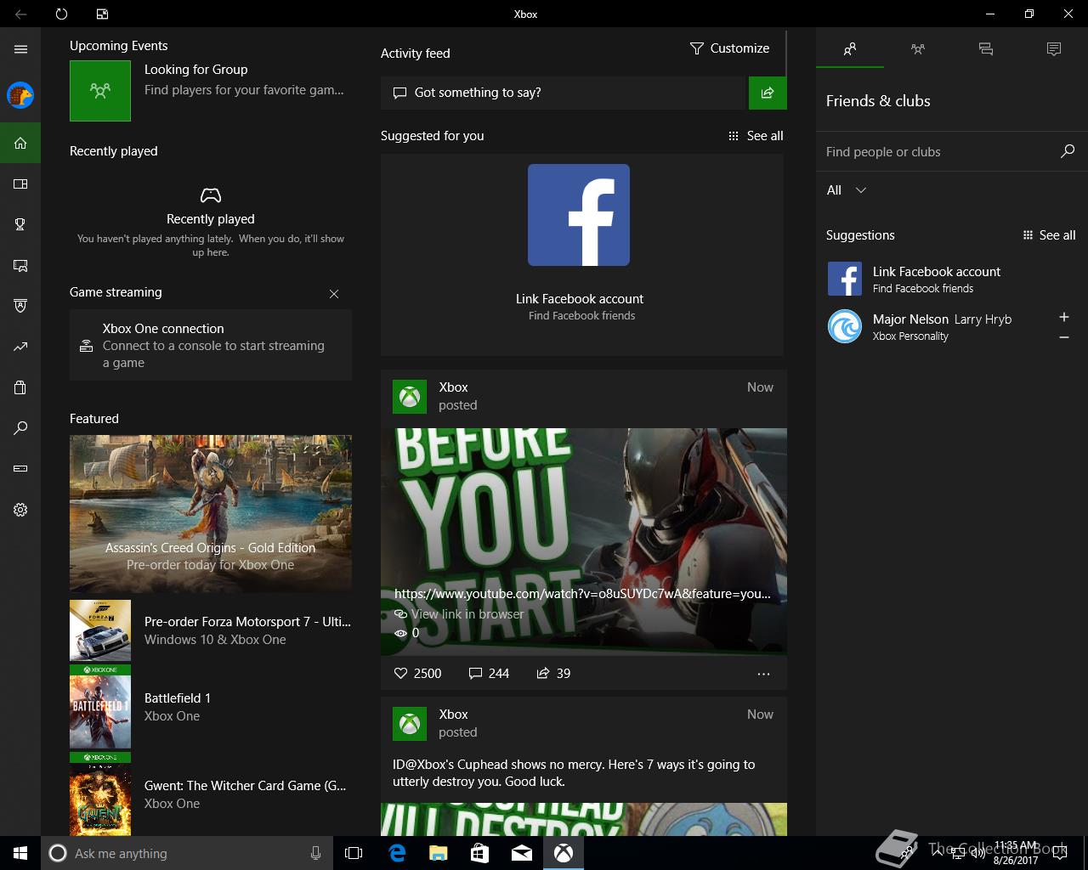Screen dimensions: 1088x870
Task: Click the search icon in Find people field
Action: [x=1068, y=151]
